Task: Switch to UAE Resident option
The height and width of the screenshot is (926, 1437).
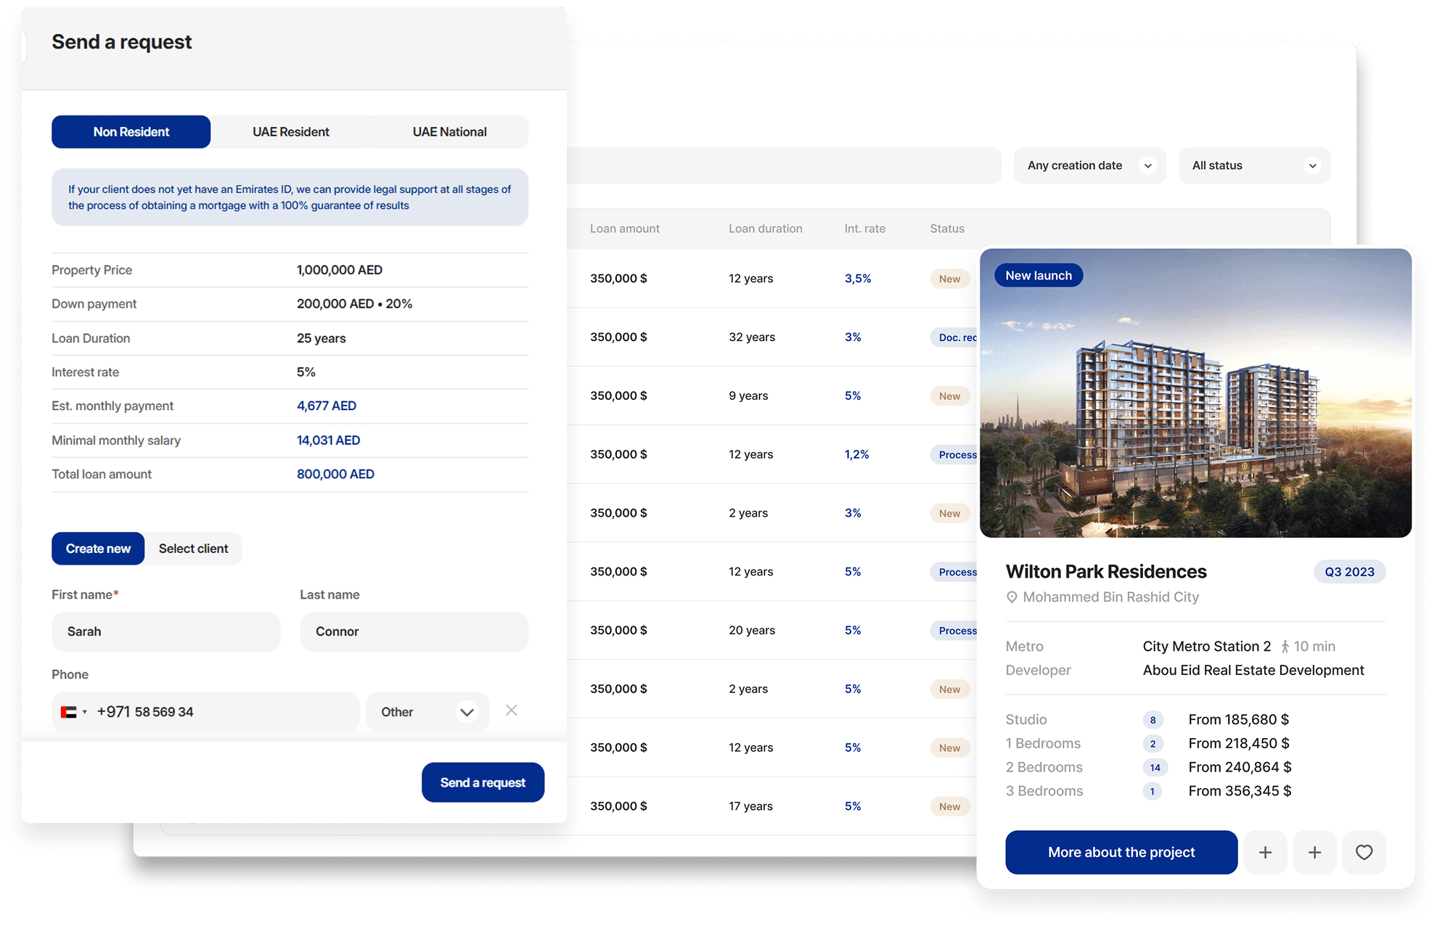Action: (290, 132)
